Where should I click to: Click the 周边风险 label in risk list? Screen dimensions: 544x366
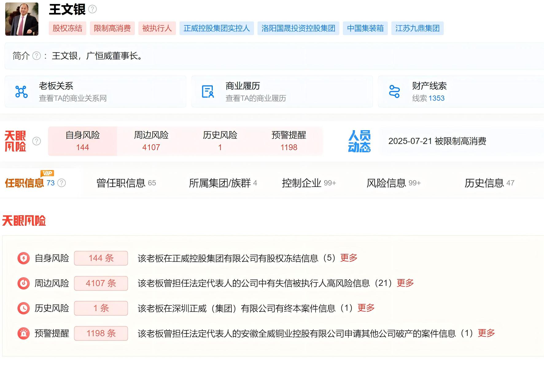pyautogui.click(x=52, y=283)
